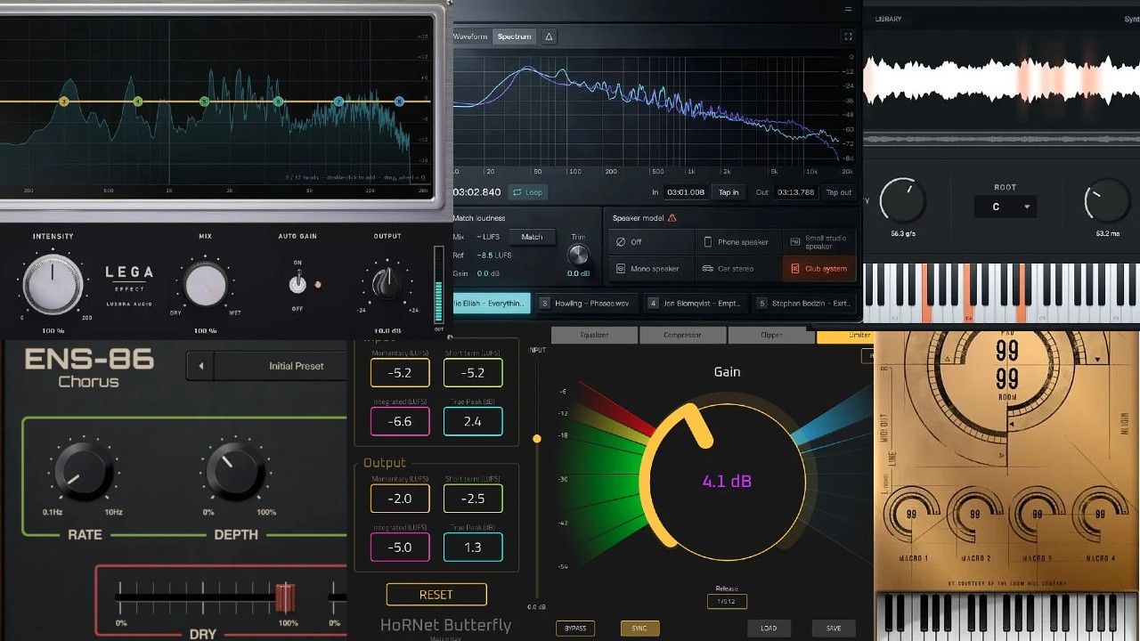The height and width of the screenshot is (641, 1140).
Task: Click the ENS-86 Dry red slider handle
Action: tap(285, 597)
